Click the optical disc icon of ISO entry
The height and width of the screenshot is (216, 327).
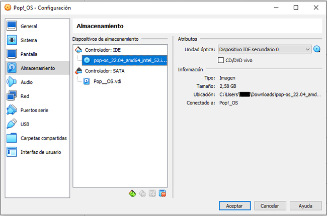coord(87,60)
